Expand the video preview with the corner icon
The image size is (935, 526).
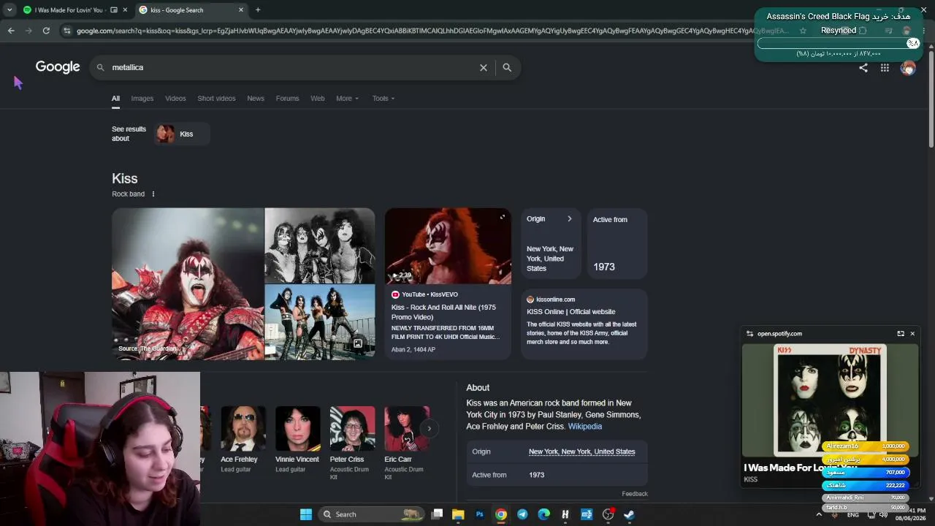(503, 217)
